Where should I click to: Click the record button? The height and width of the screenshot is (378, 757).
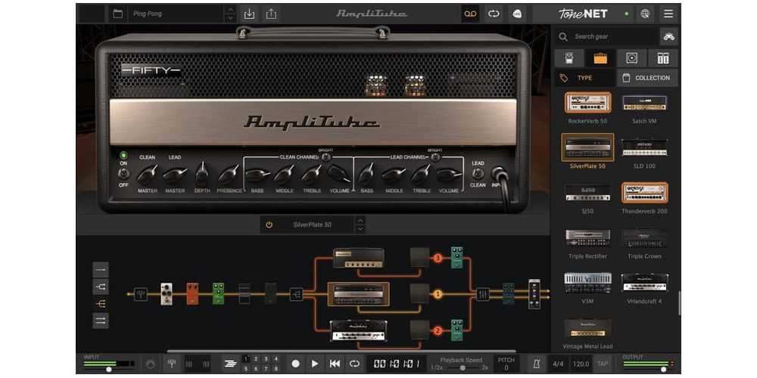(296, 364)
